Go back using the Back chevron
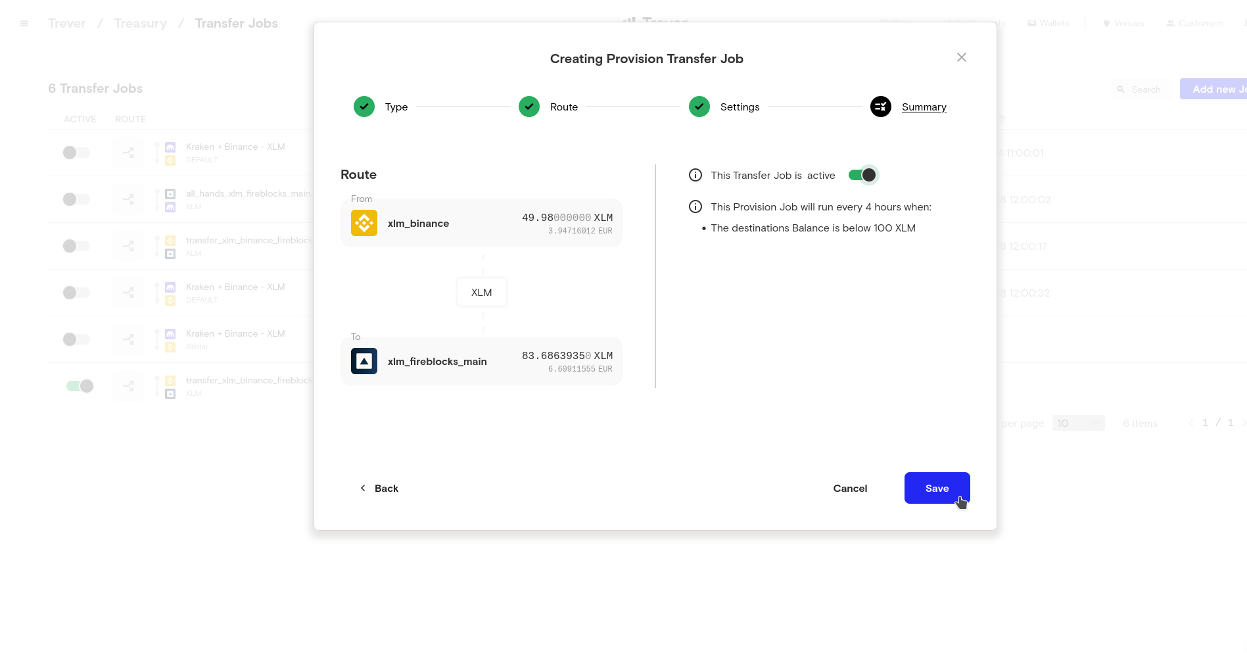The height and width of the screenshot is (655, 1247). tap(379, 488)
